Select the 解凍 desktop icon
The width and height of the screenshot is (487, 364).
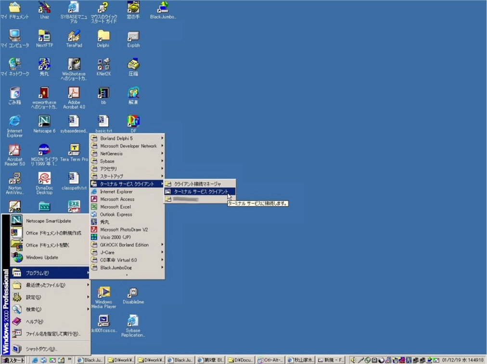(x=133, y=96)
